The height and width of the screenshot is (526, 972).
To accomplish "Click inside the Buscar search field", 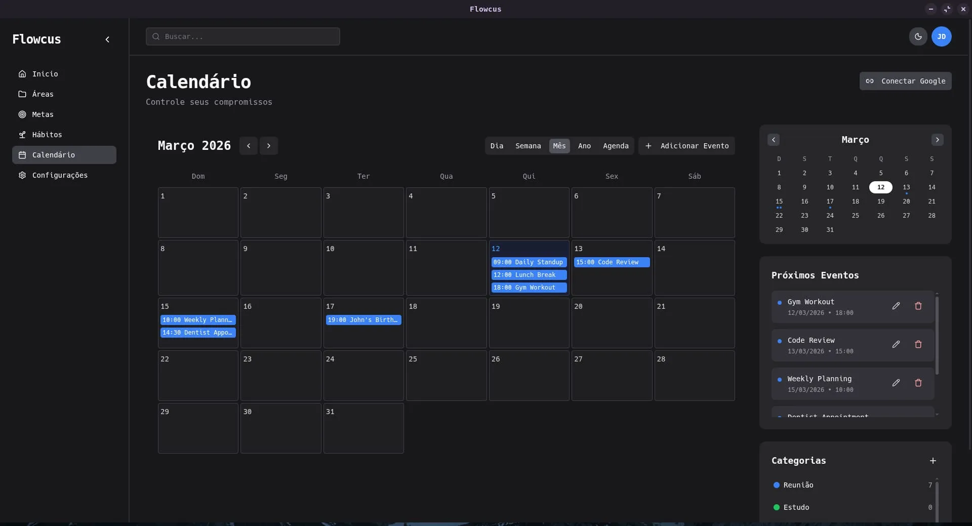I will (242, 36).
